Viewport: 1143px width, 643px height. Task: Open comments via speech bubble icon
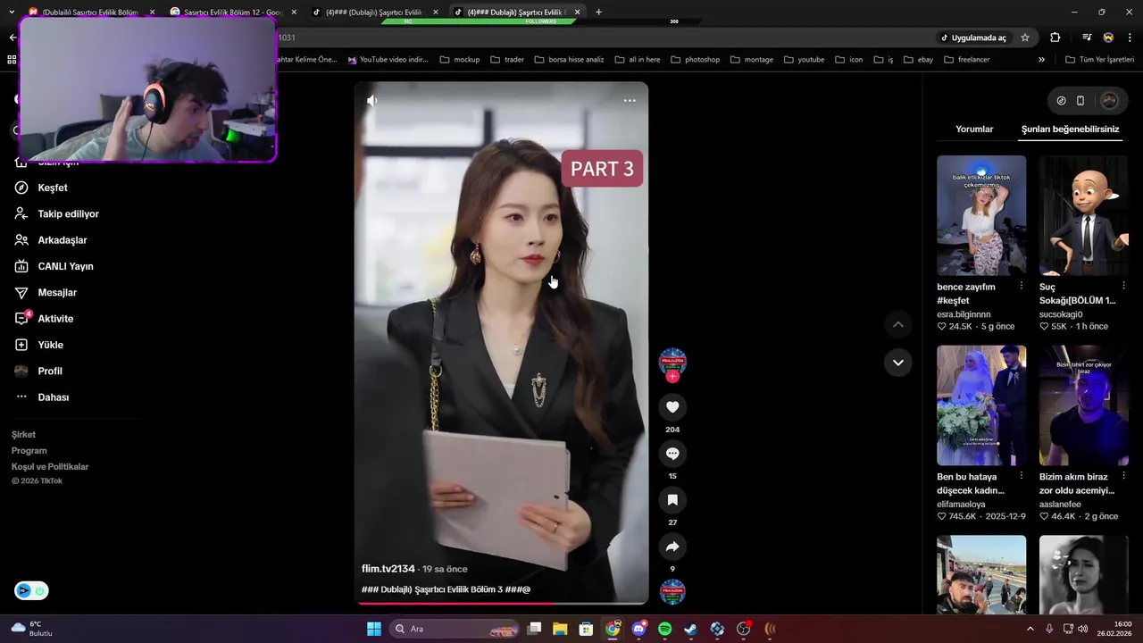(x=672, y=454)
